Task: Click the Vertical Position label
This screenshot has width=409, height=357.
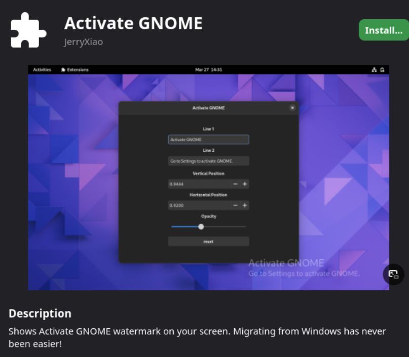Action: click(x=208, y=173)
